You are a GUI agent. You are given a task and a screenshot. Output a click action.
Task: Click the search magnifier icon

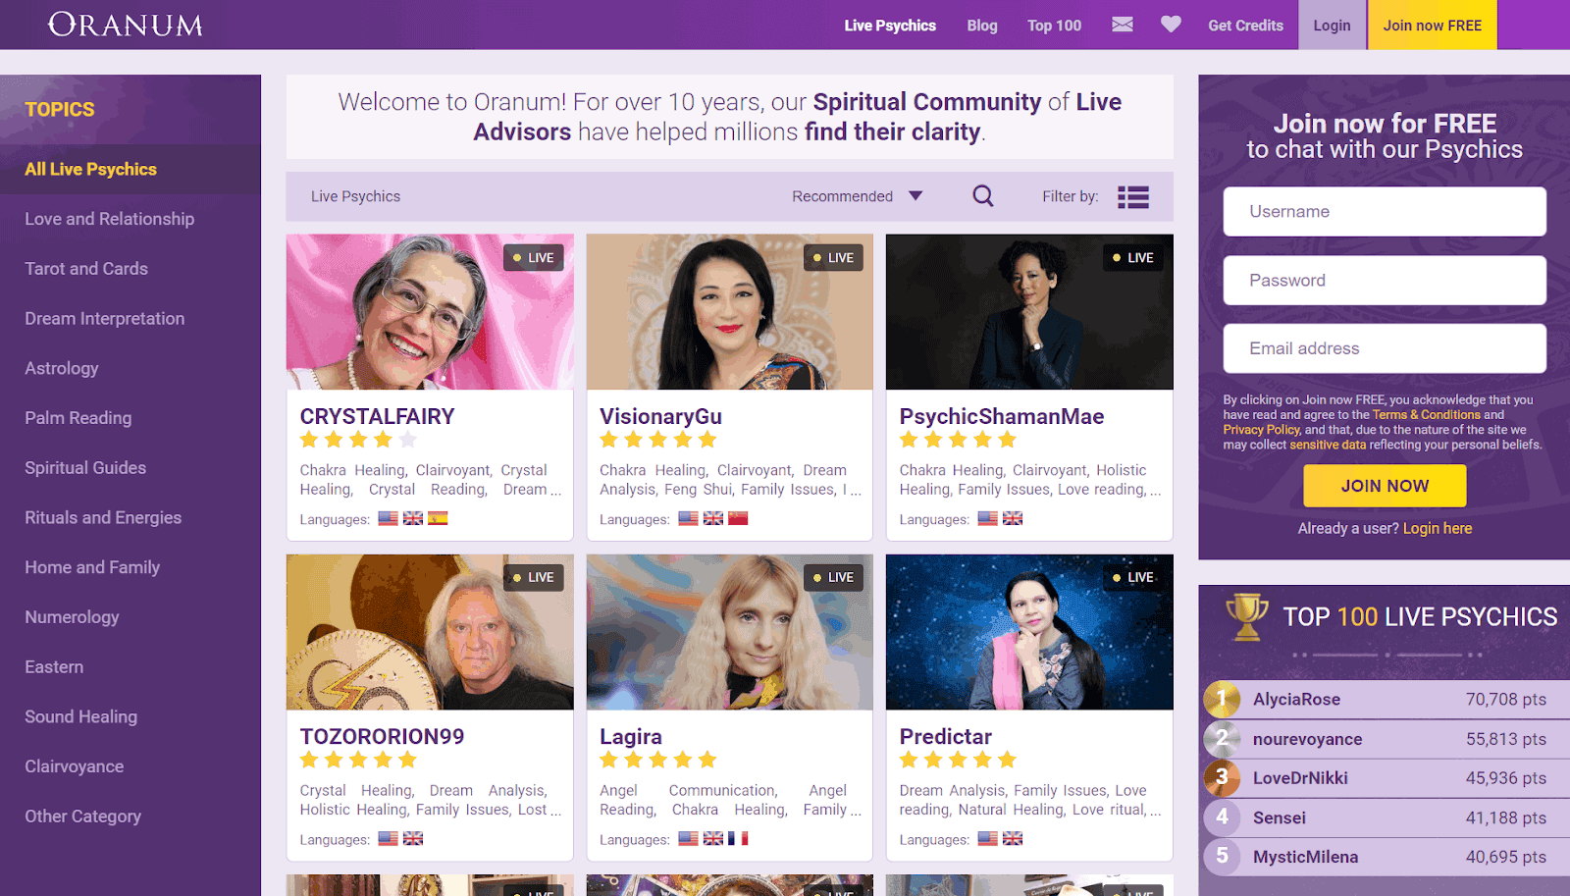[983, 196]
